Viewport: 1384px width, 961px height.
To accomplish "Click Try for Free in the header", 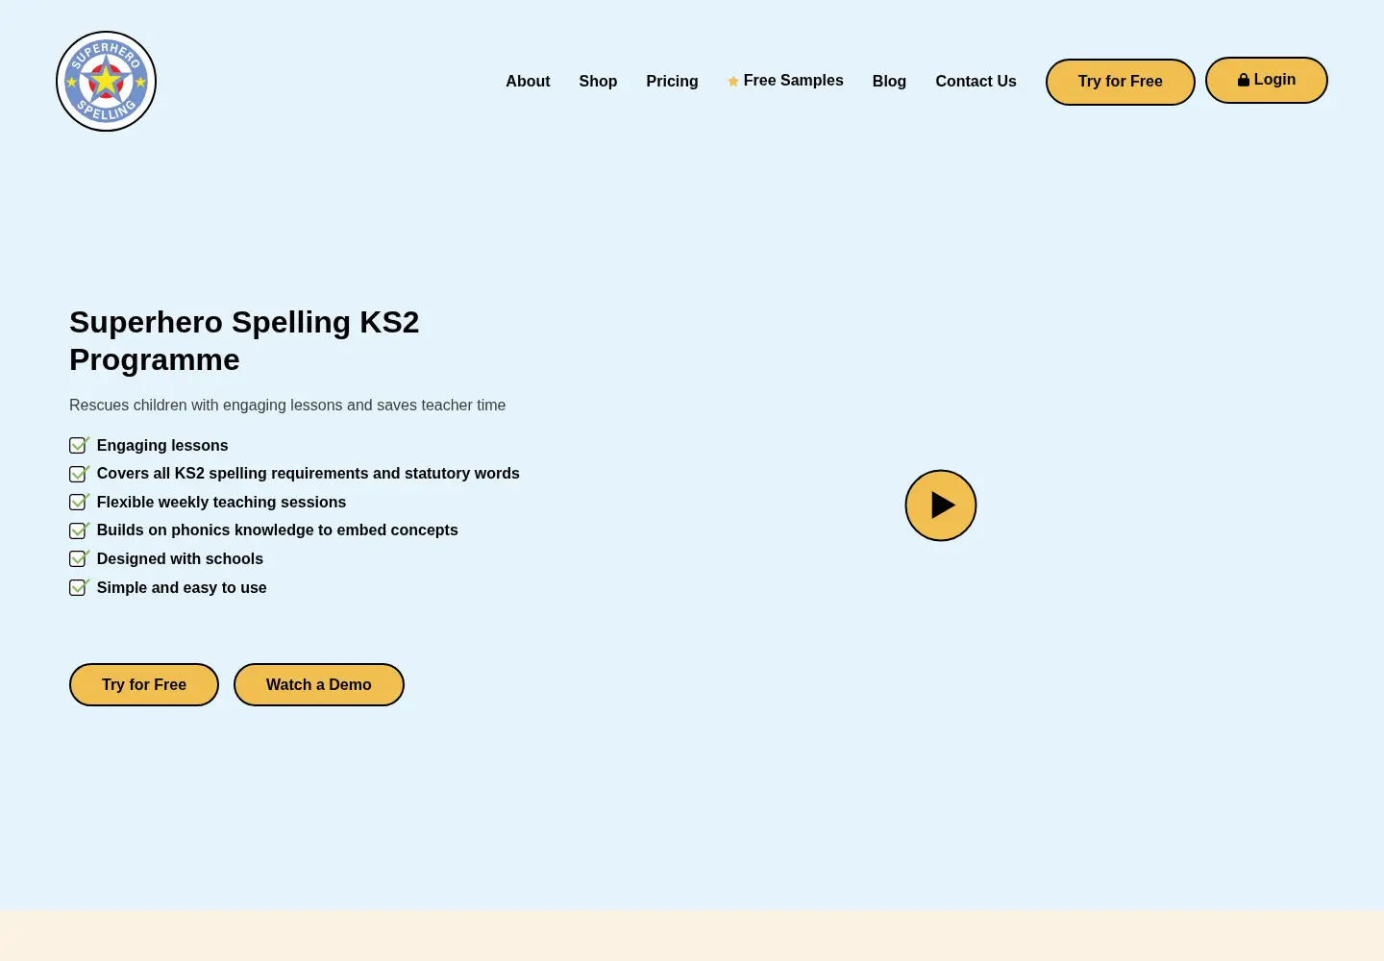I will click(x=1121, y=82).
